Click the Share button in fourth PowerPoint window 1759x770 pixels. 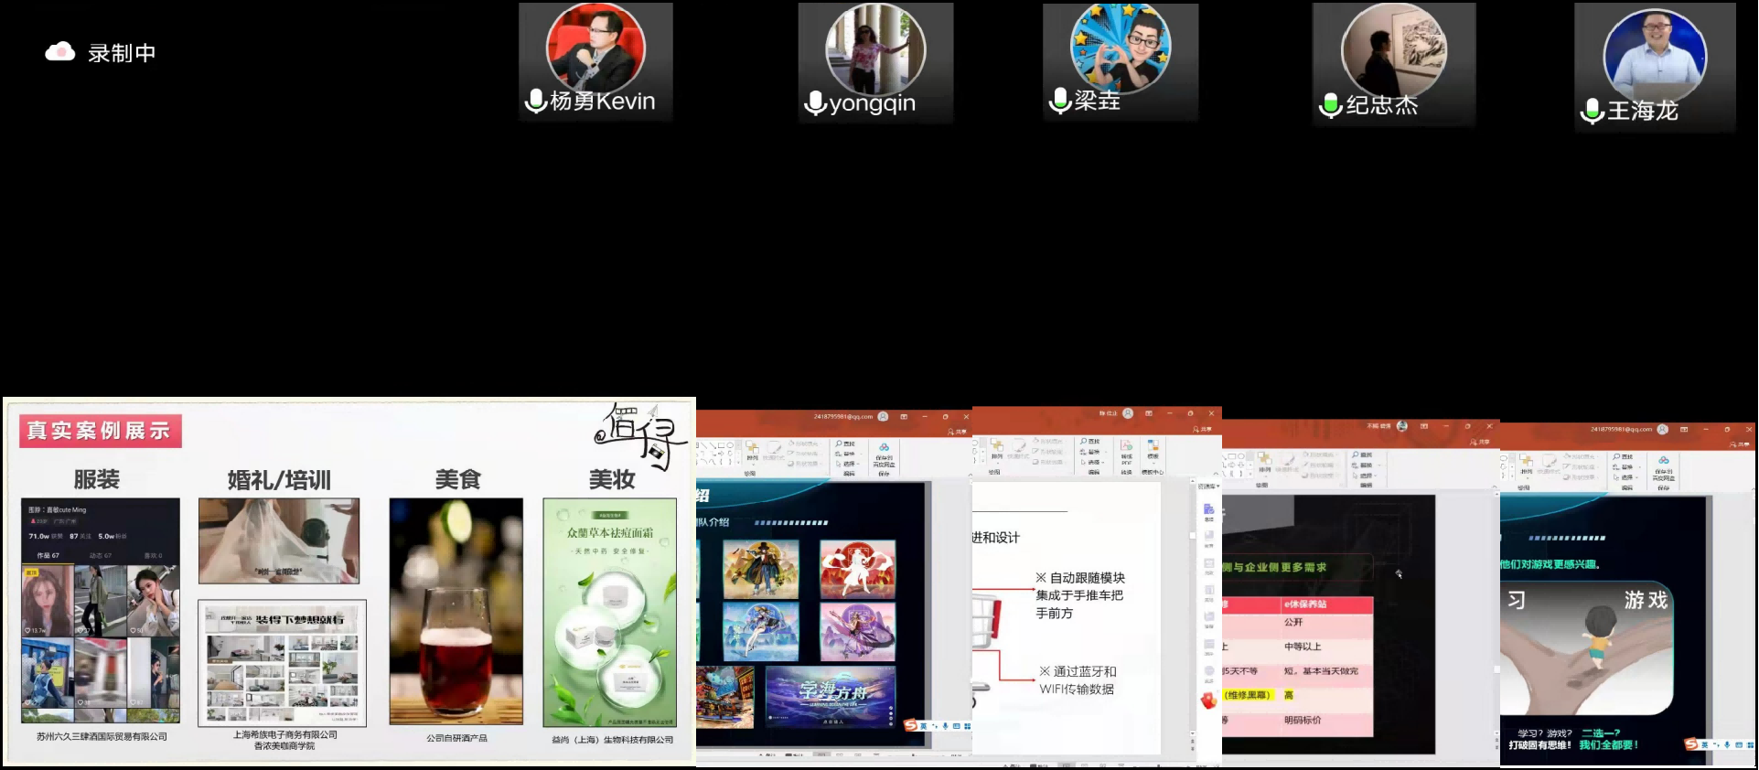(1741, 444)
